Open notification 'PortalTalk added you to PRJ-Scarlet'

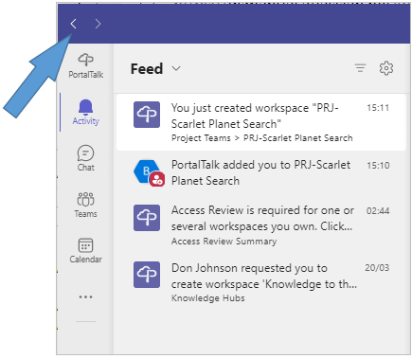[261, 172]
